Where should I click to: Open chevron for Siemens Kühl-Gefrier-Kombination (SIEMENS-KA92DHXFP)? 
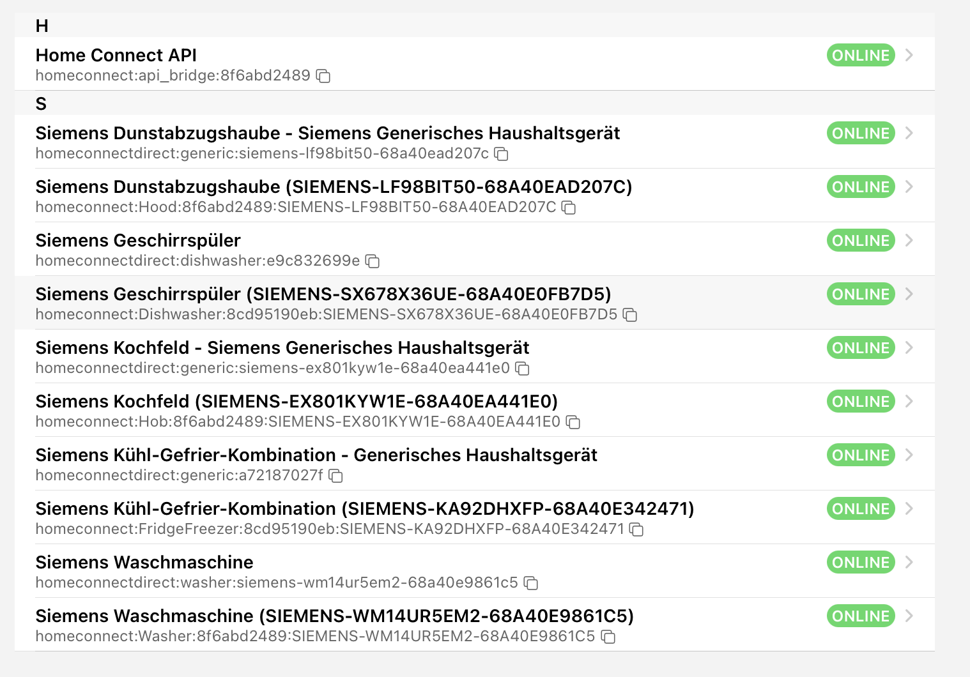tap(909, 509)
